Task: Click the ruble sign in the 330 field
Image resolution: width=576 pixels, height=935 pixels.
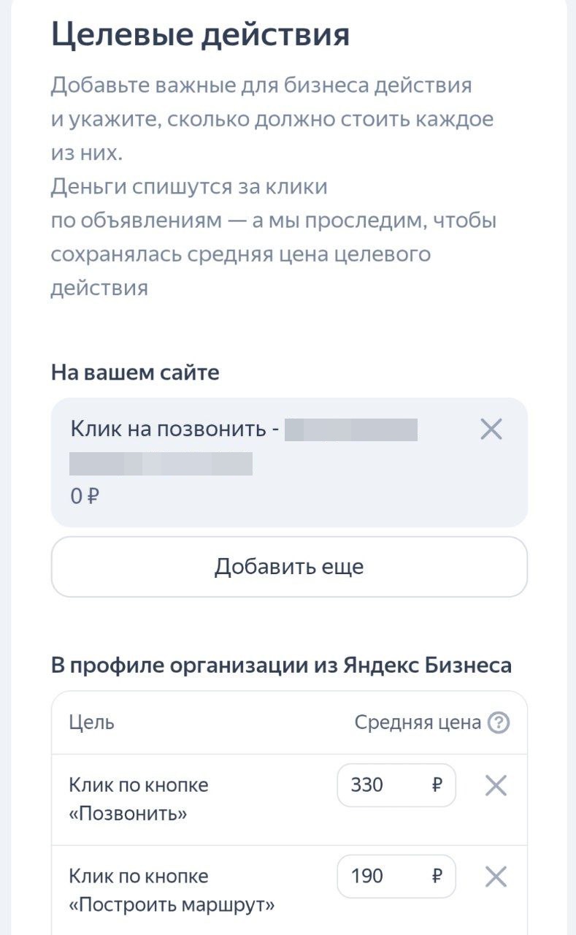Action: (x=437, y=785)
